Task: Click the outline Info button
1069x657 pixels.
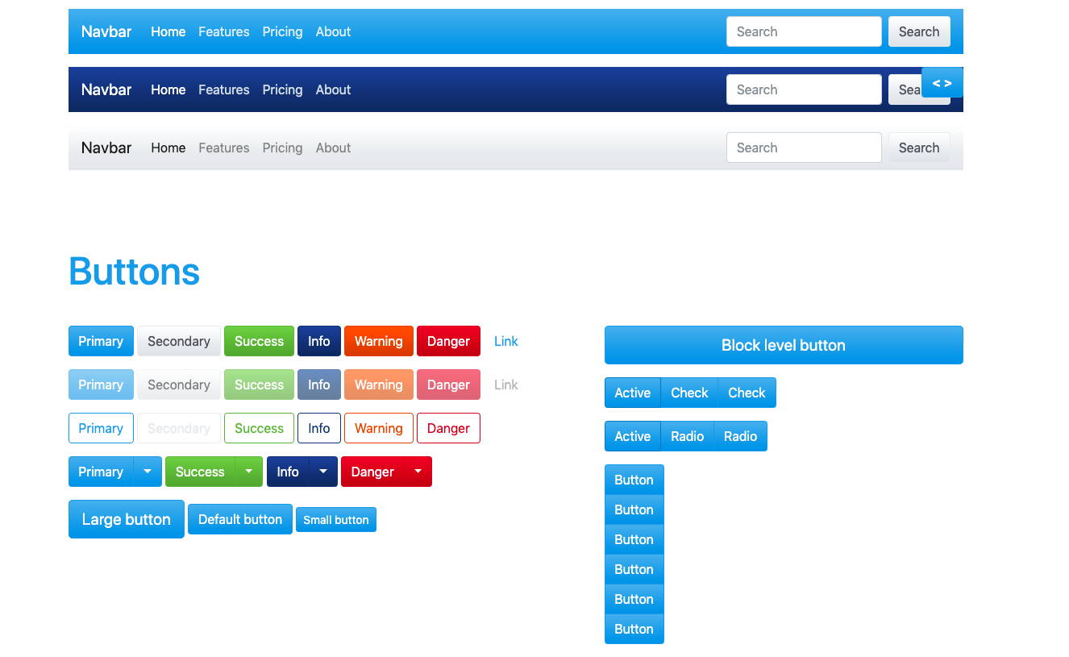Action: tap(319, 428)
